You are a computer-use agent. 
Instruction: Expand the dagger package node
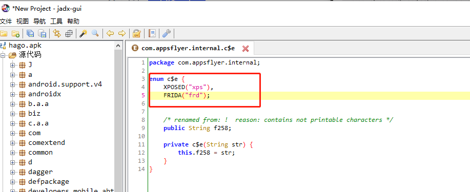[x=12, y=172]
